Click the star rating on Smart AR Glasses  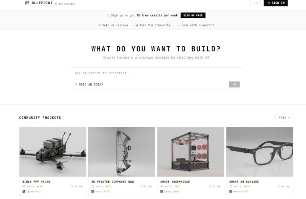(x=247, y=186)
